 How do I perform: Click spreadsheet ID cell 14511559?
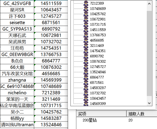click(51, 3)
